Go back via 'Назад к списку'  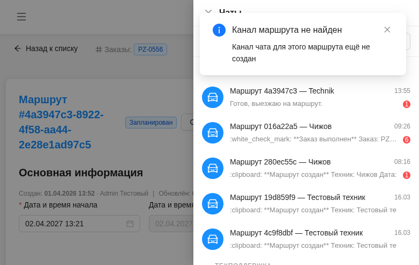[x=46, y=48]
